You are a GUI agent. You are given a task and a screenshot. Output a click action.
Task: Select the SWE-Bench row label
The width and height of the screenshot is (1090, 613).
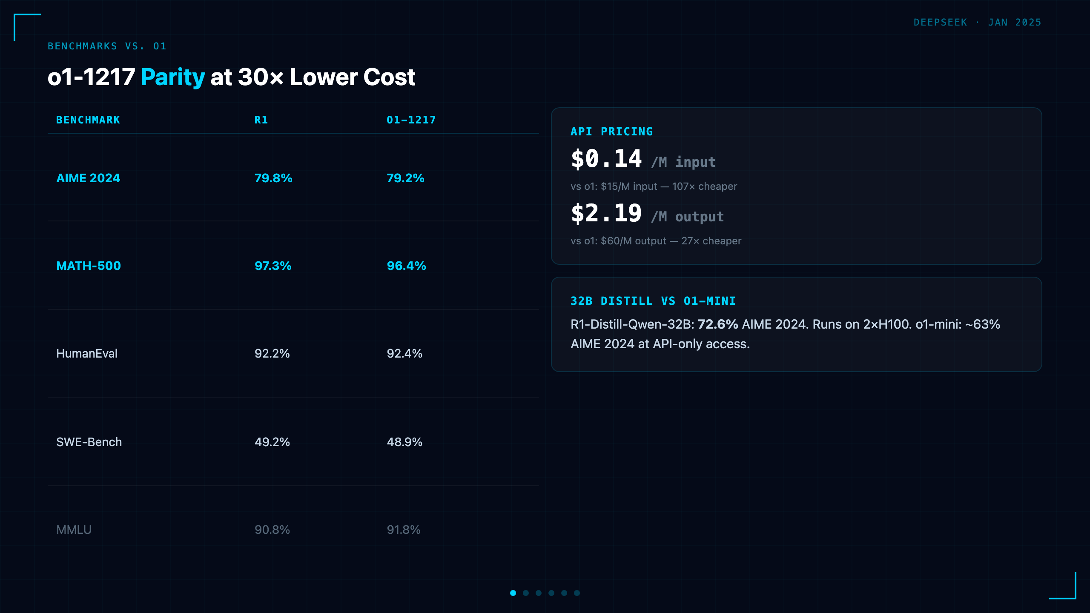[x=89, y=442]
